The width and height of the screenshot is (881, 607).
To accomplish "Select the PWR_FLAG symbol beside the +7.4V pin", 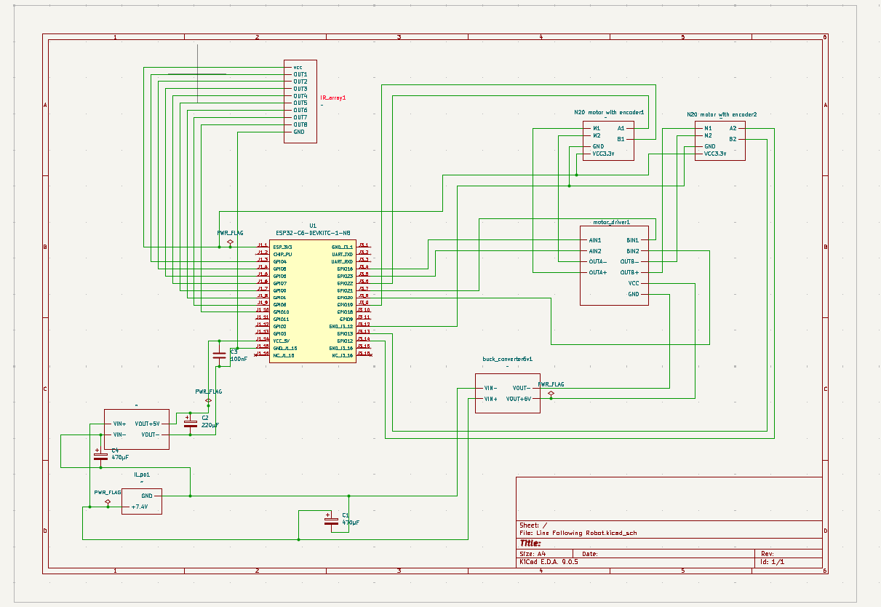I will [108, 501].
